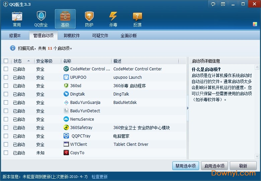
Task: Select the 'DingTalk' description text
Action: 121,94
